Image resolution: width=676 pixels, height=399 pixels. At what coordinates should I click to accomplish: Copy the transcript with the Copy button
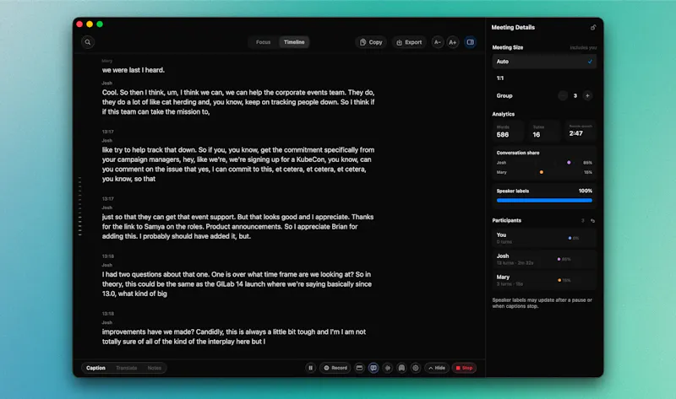pyautogui.click(x=371, y=42)
